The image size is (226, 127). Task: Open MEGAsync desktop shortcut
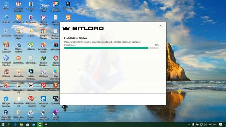43,87
